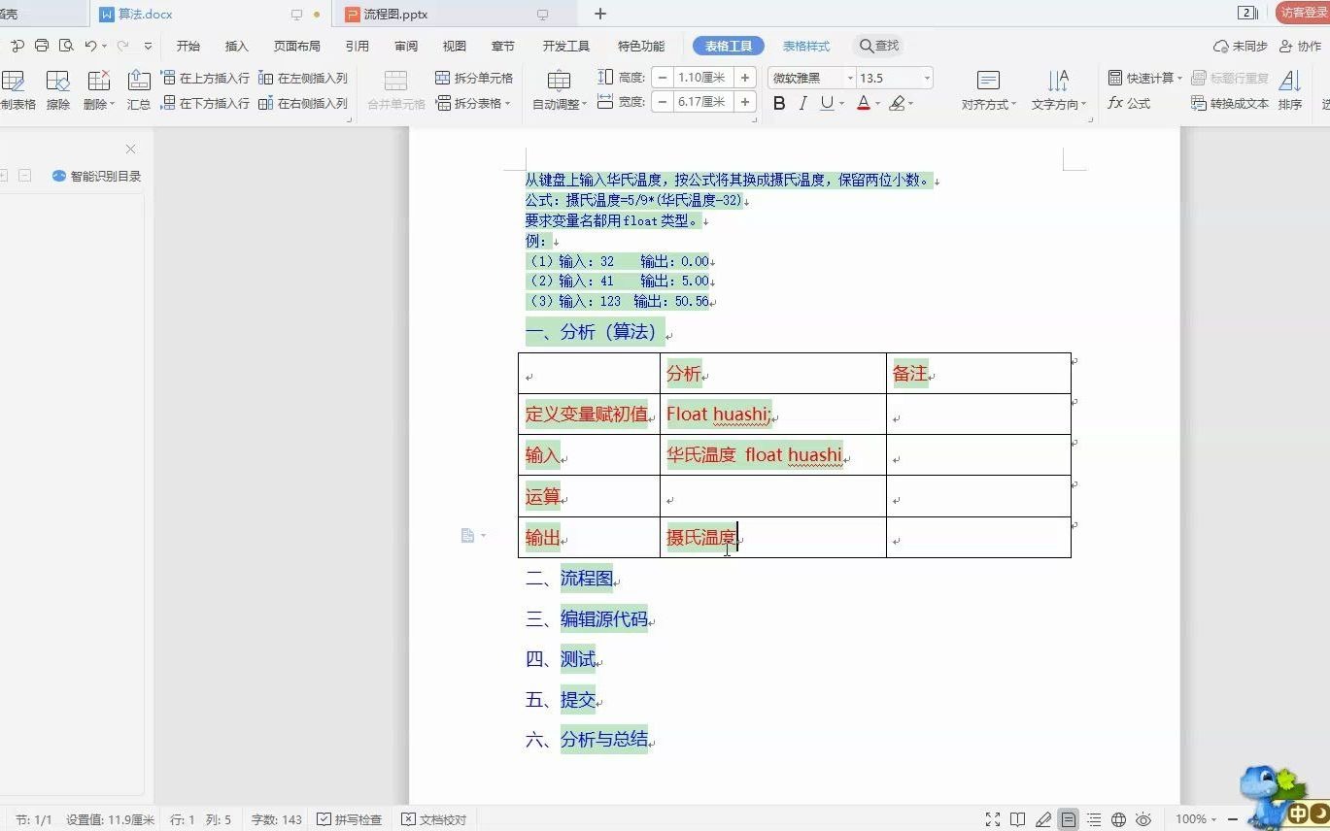Open the fx 公式 formula tool

(1129, 103)
